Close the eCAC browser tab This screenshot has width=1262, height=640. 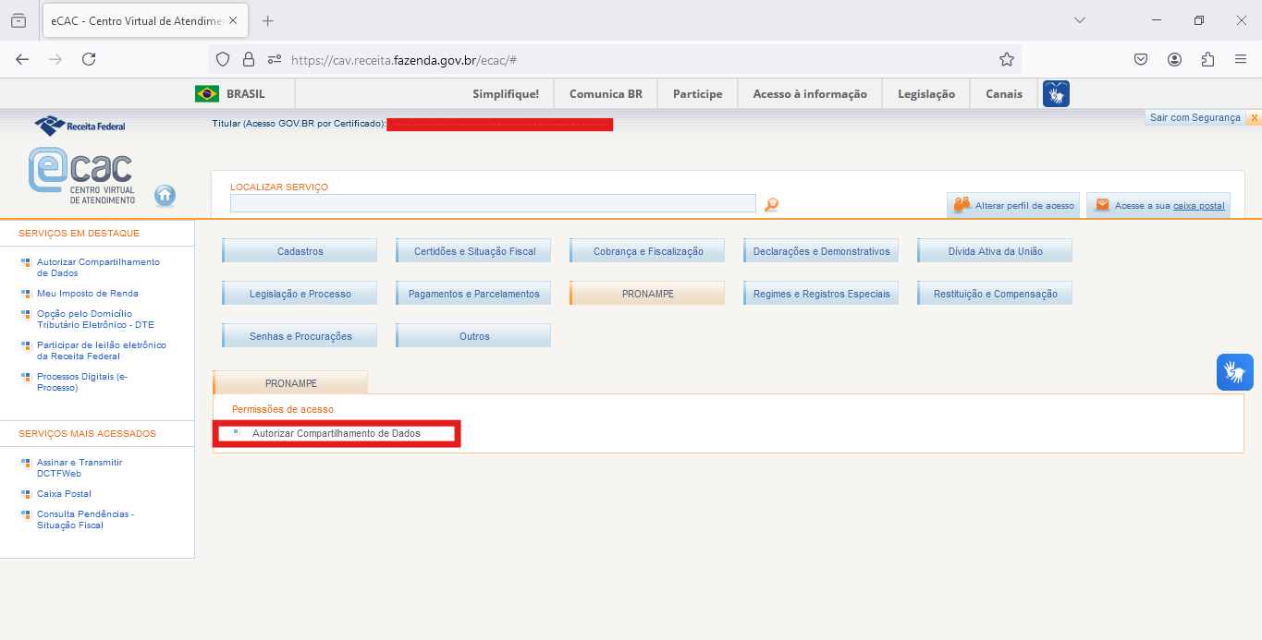(233, 20)
